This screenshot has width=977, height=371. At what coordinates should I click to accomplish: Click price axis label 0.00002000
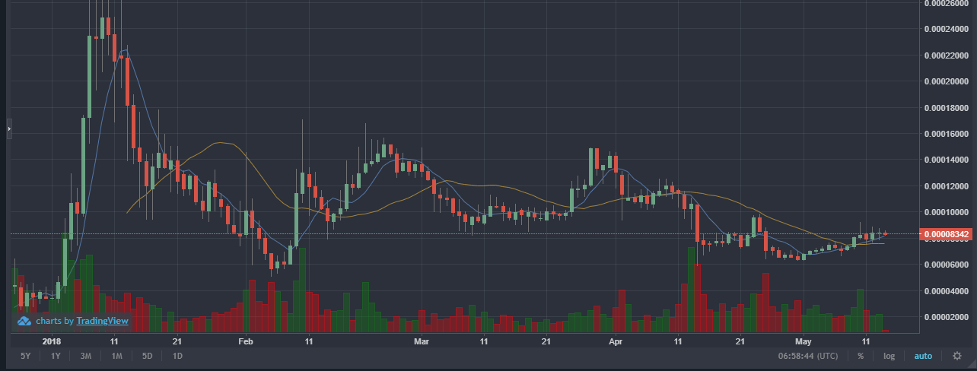pyautogui.click(x=945, y=317)
